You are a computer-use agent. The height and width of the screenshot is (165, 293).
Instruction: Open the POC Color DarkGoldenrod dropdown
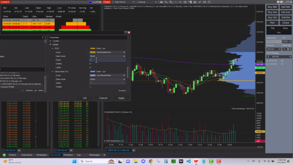(x=108, y=52)
